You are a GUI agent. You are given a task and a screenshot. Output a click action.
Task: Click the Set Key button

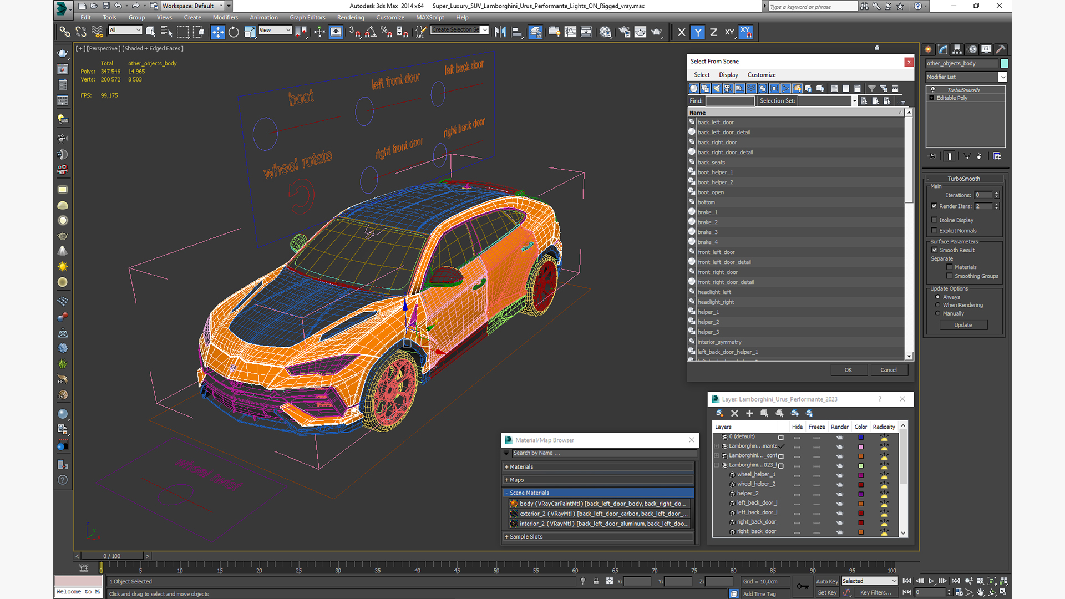[x=826, y=593]
